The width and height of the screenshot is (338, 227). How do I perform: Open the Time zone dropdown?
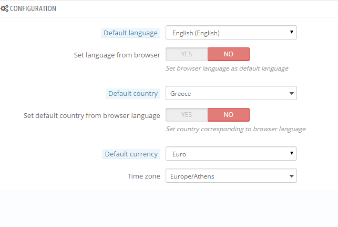[231, 176]
